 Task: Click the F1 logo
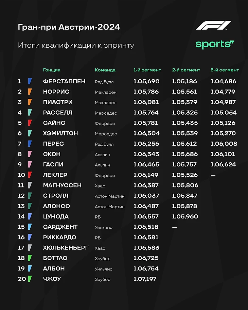tap(213, 26)
